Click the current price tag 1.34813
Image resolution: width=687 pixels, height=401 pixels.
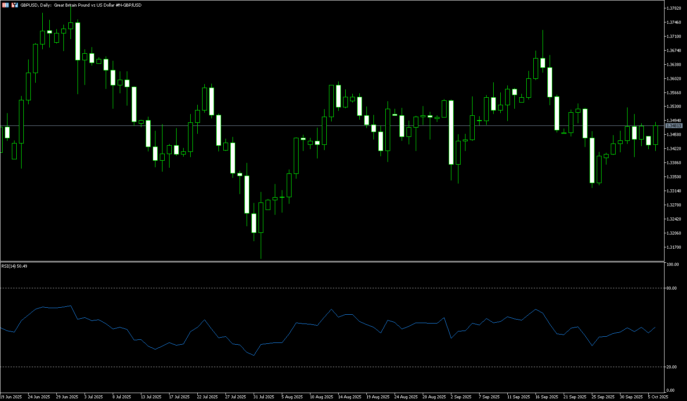tap(674, 126)
